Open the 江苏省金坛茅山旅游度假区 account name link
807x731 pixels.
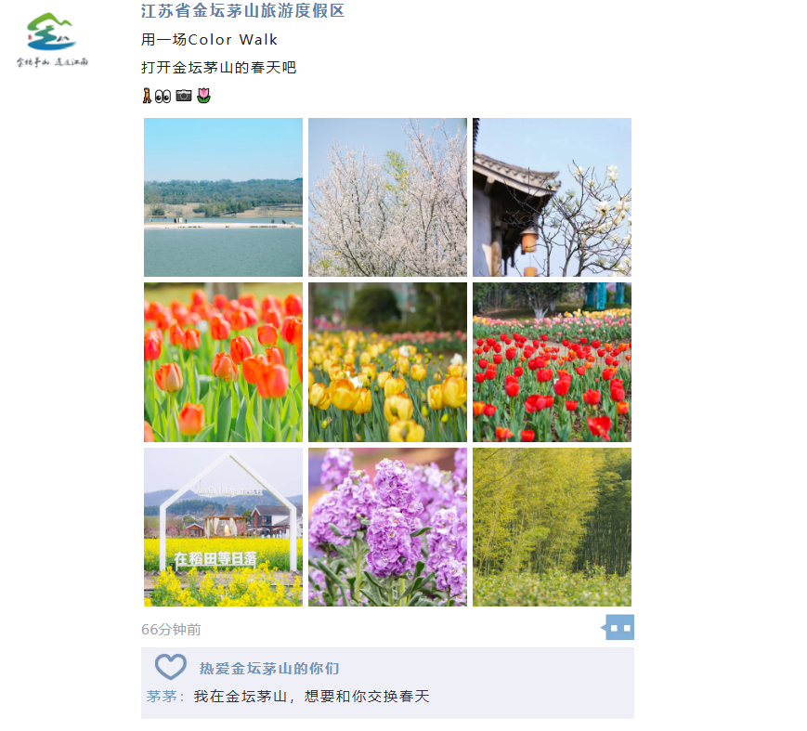(242, 10)
